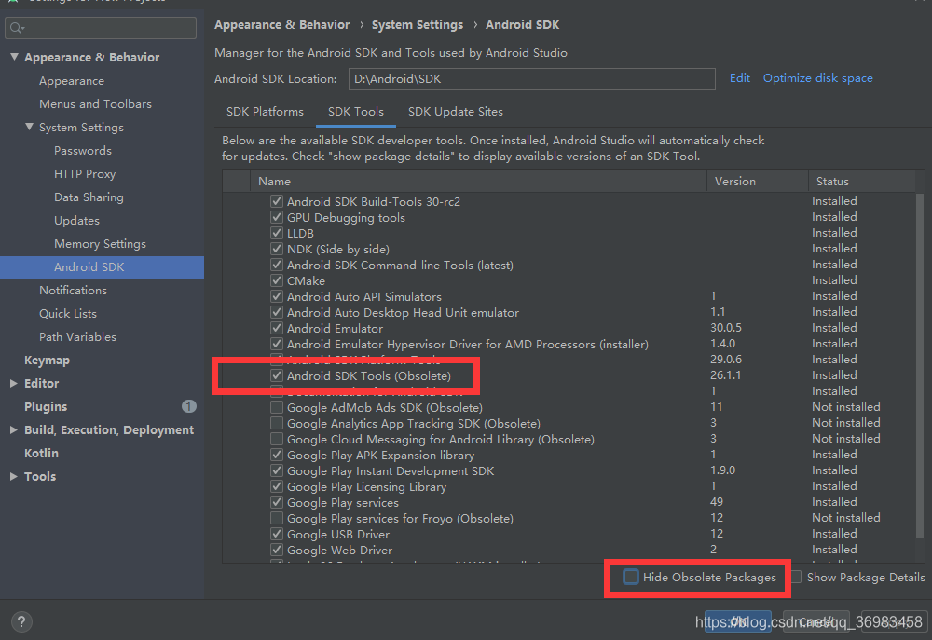The height and width of the screenshot is (640, 932).
Task: Click System Settings in the breadcrumb
Action: [418, 25]
